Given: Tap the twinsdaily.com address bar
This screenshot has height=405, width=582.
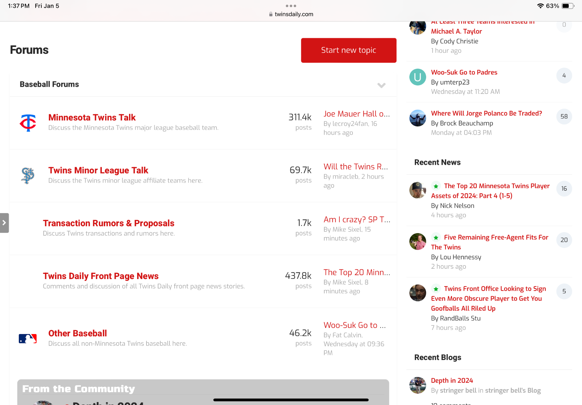Looking at the screenshot, I should pyautogui.click(x=291, y=14).
